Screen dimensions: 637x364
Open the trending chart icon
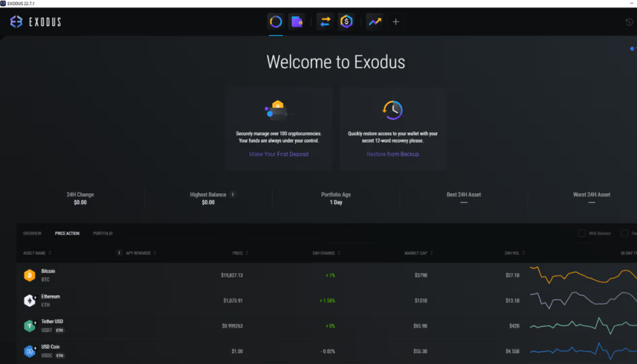(374, 21)
